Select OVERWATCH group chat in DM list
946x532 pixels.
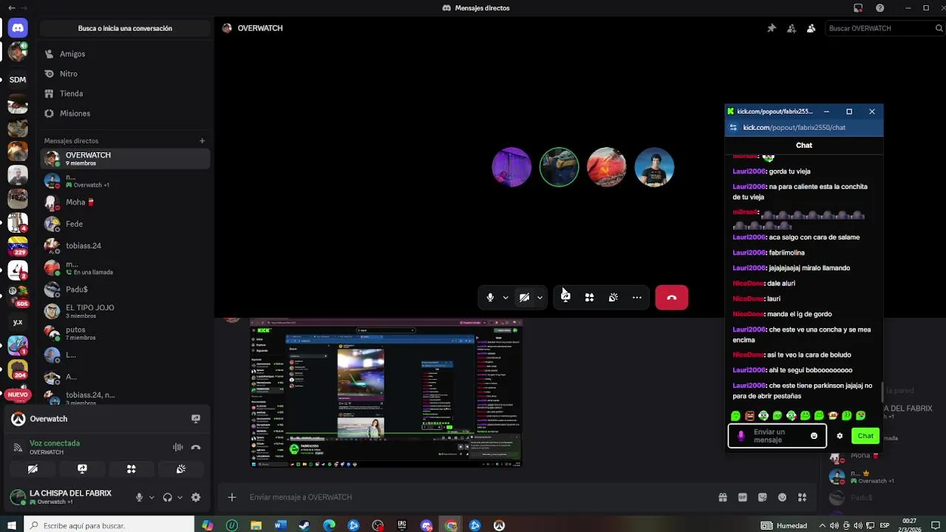[125, 158]
